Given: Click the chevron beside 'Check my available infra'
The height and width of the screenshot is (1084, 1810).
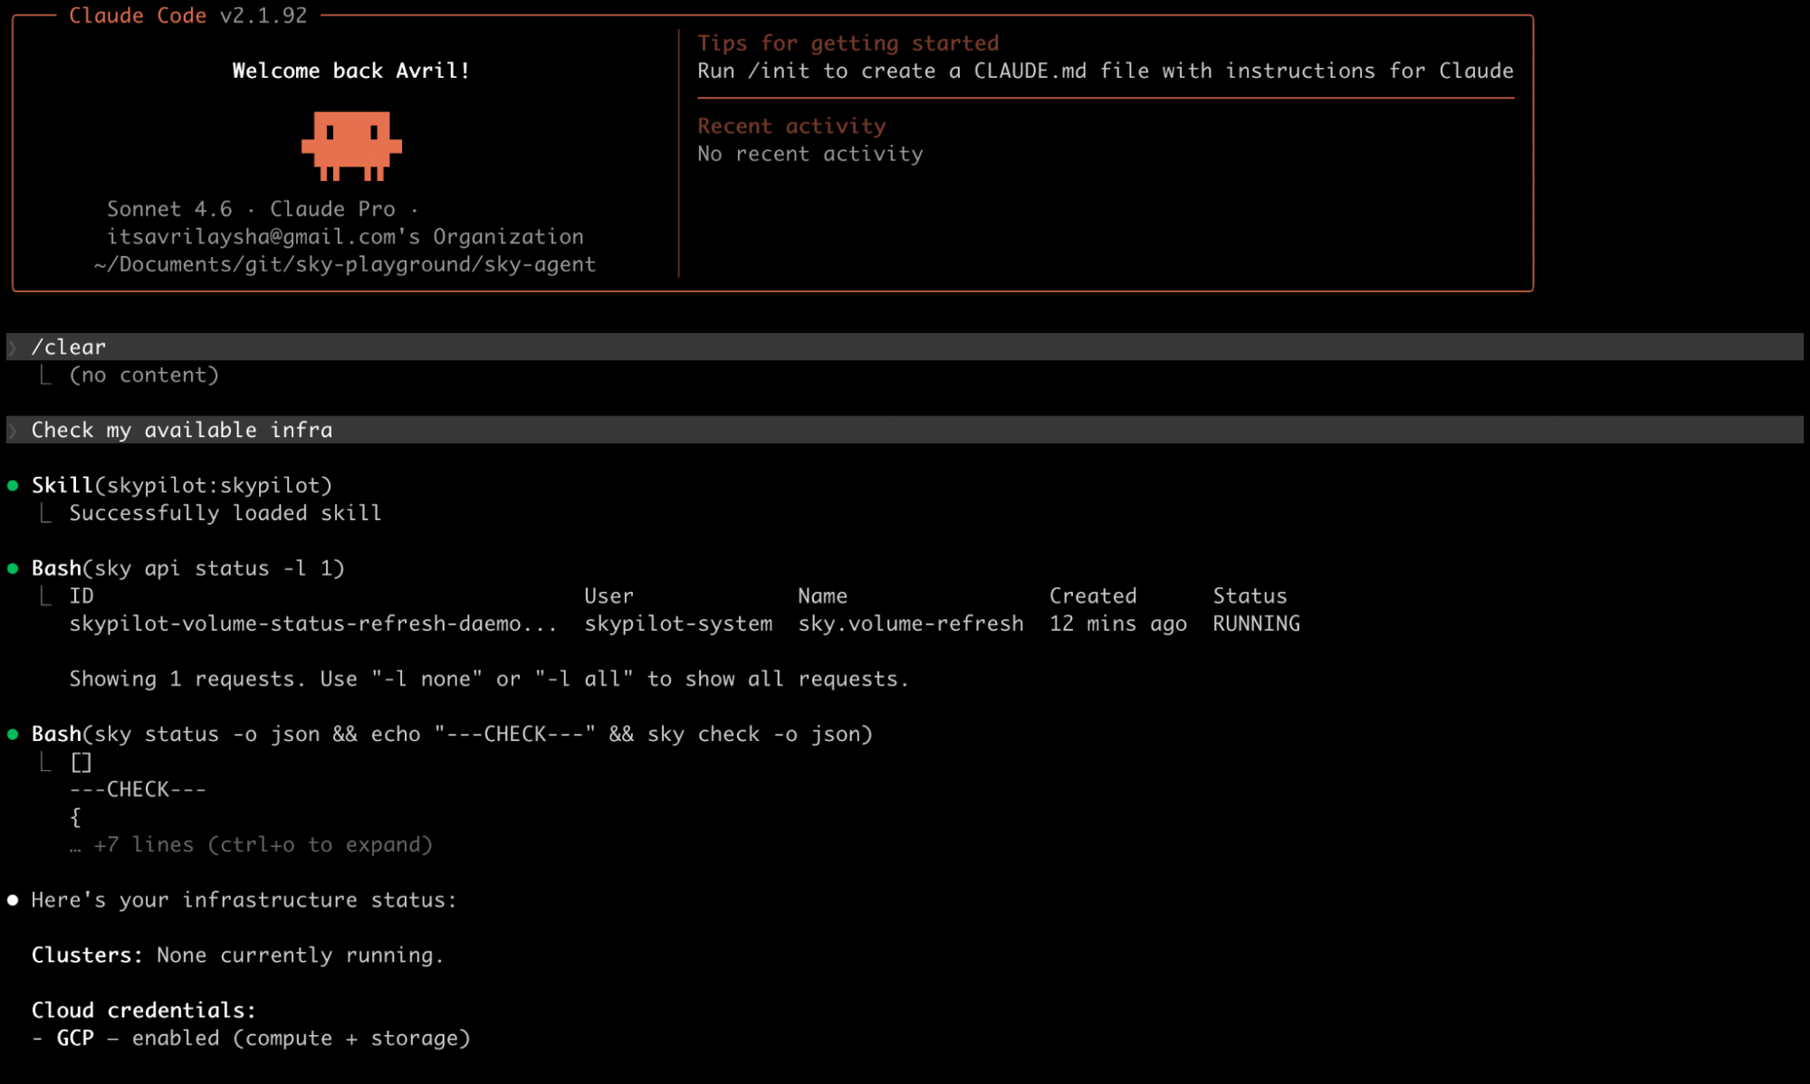Looking at the screenshot, I should point(13,430).
